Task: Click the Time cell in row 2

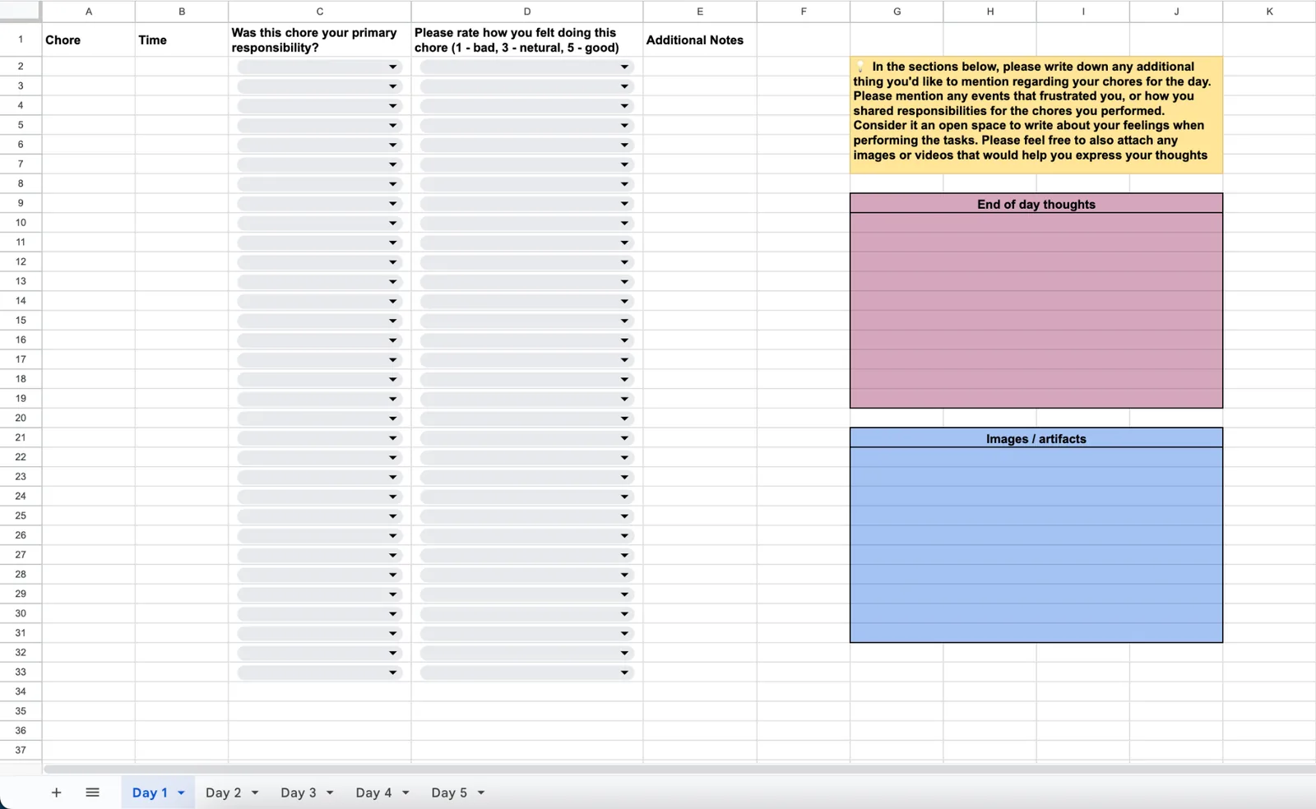Action: [x=182, y=67]
